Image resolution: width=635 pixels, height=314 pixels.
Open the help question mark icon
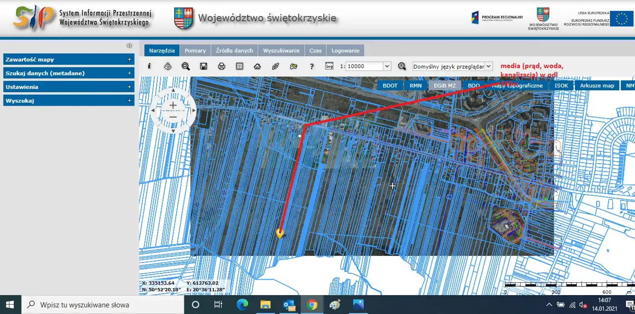pos(312,66)
